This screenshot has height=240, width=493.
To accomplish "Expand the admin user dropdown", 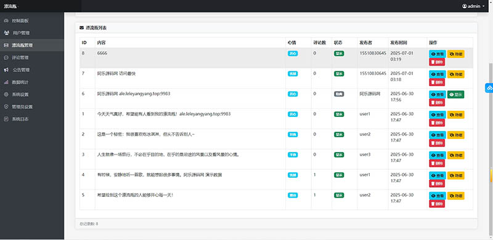I will [x=473, y=6].
